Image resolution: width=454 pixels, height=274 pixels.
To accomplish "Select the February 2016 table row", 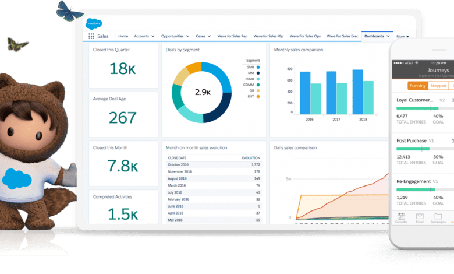I will tap(214, 199).
